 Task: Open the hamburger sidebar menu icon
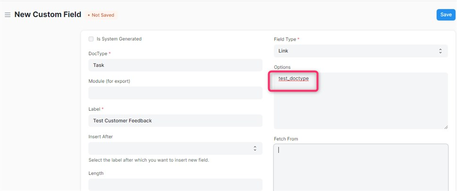click(x=8, y=15)
